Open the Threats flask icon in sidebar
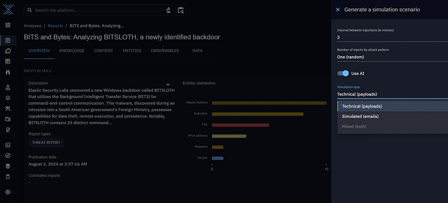The height and width of the screenshot is (203, 448). pyautogui.click(x=8, y=88)
